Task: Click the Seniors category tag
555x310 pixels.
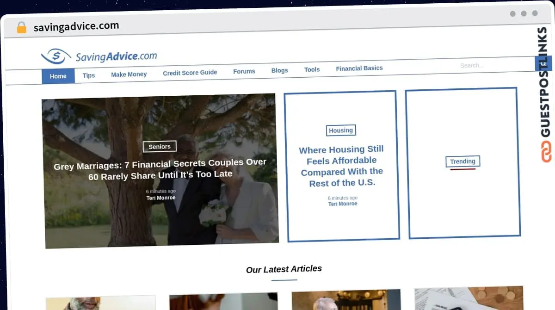Action: click(160, 147)
